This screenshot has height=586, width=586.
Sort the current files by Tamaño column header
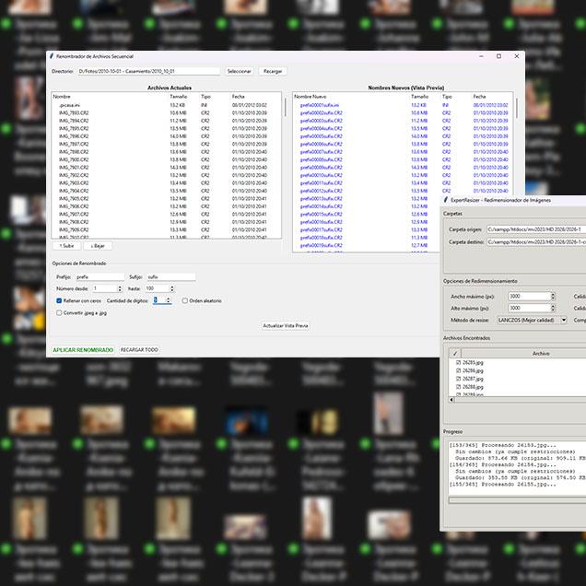pos(179,96)
